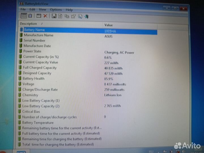Click the 85.9% battery health value
204x153 pixels.
tap(109, 79)
